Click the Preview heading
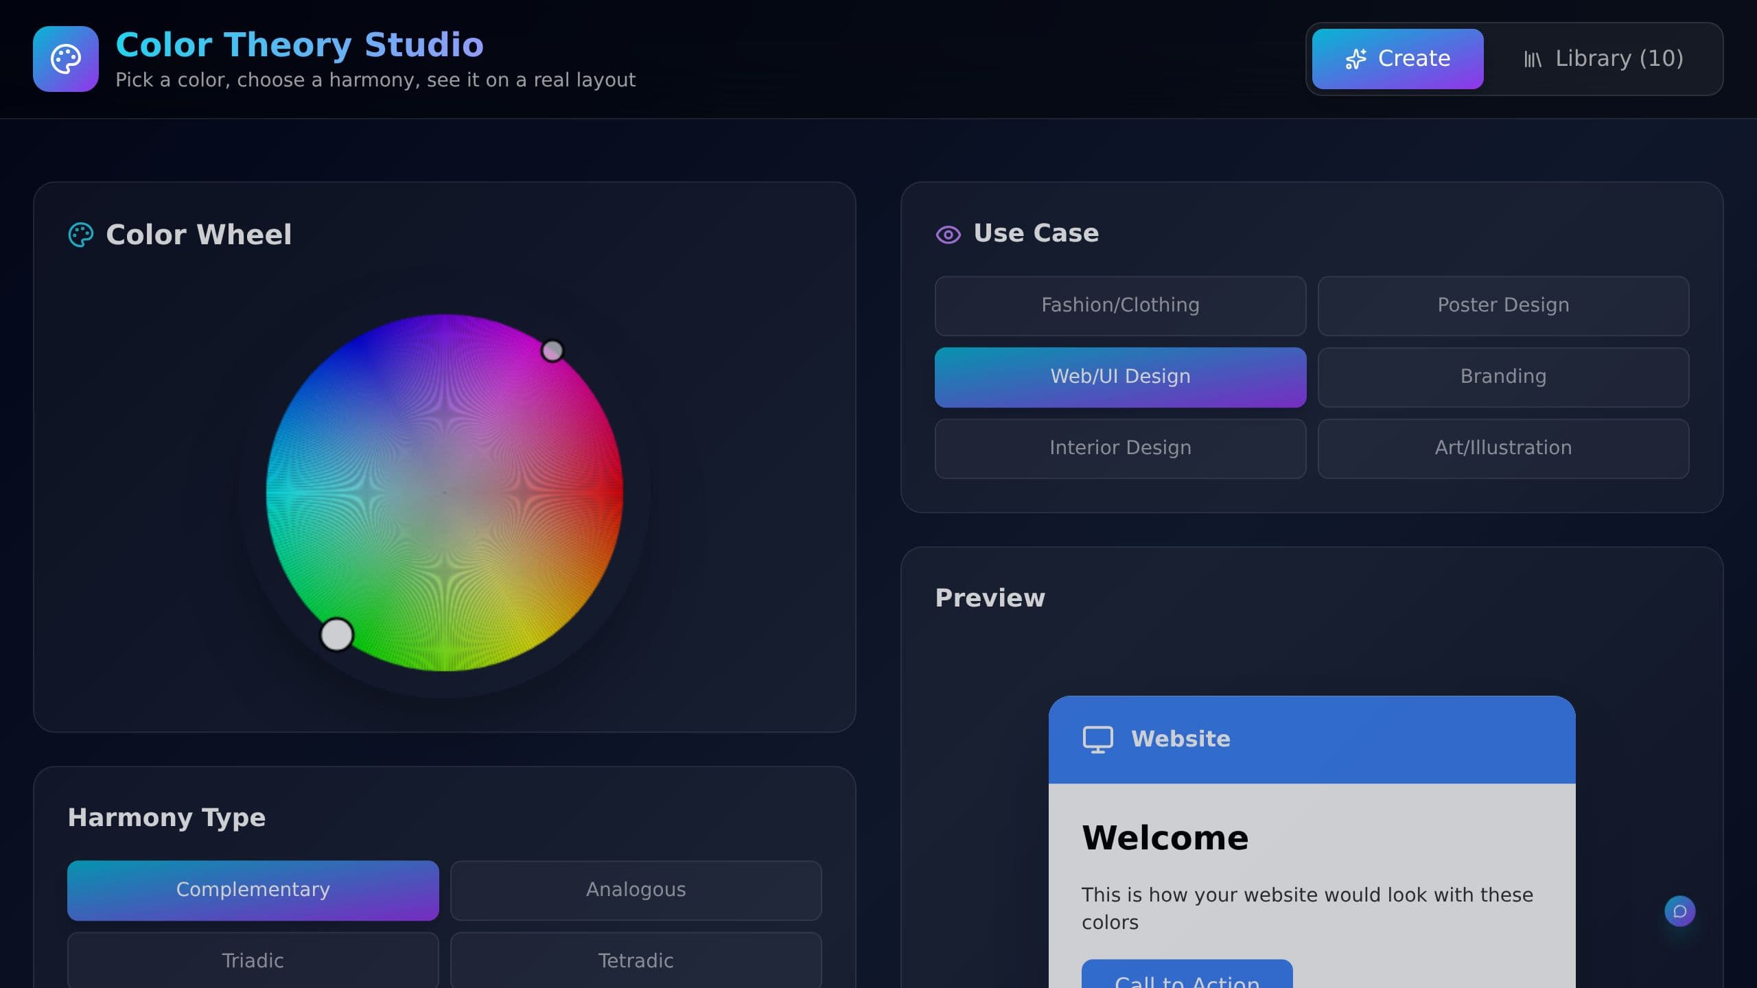This screenshot has height=988, width=1757. [990, 598]
